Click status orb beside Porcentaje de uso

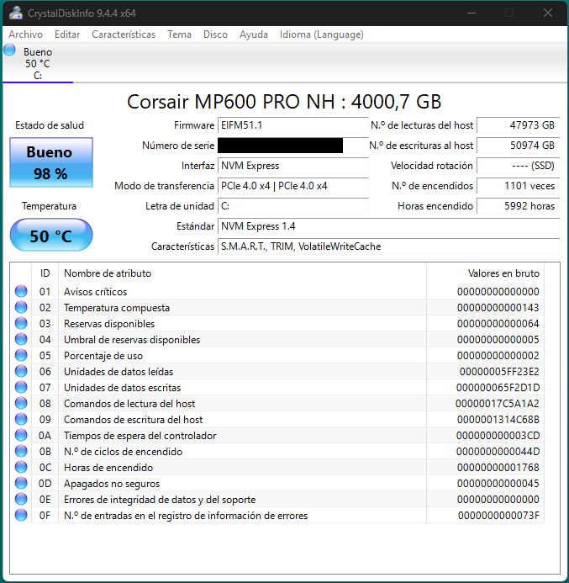[x=21, y=355]
